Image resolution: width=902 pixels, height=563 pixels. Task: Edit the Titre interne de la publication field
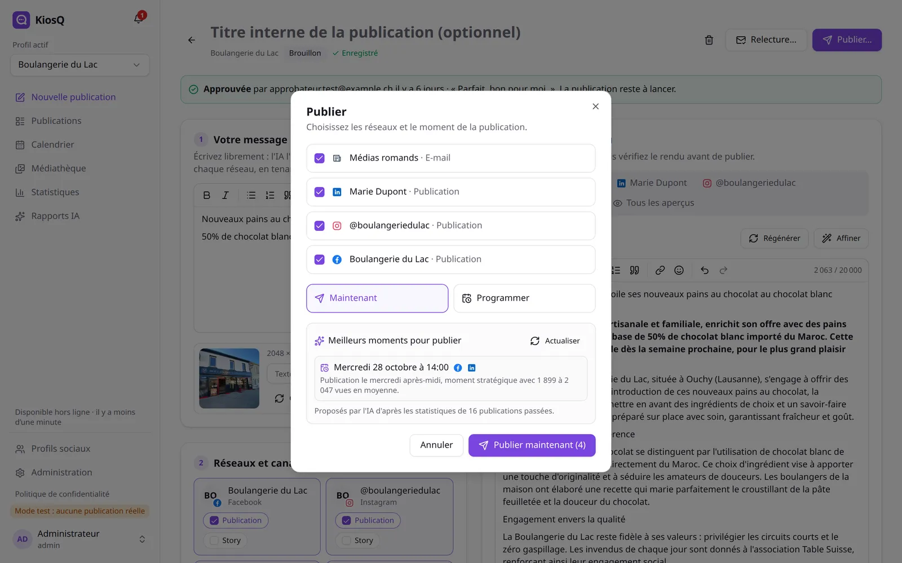click(x=450, y=32)
